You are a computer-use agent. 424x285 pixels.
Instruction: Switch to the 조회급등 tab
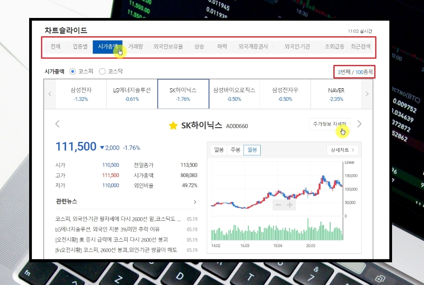[x=335, y=47]
